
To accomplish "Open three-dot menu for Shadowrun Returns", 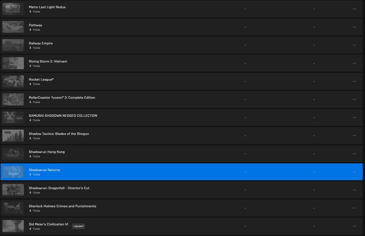I will [354, 172].
